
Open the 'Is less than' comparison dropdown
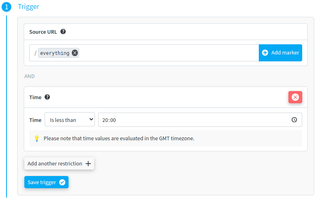tap(70, 120)
